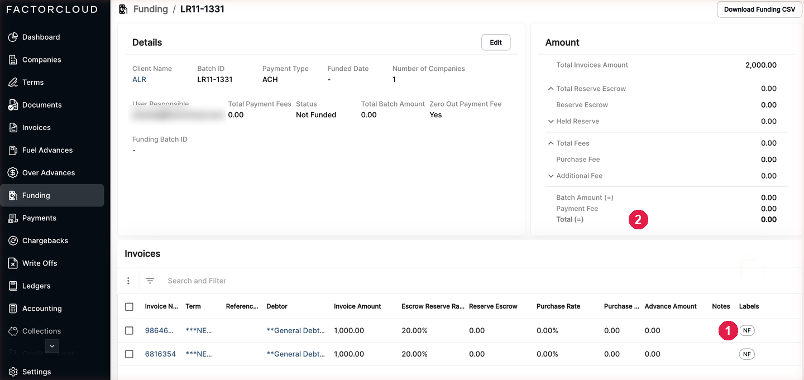
Task: Click the Not Funded status text
Action: click(316, 115)
